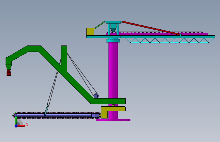Select the blue winch pulley on green arm
Viewport: 220px width, 142px height.
tap(96, 96)
